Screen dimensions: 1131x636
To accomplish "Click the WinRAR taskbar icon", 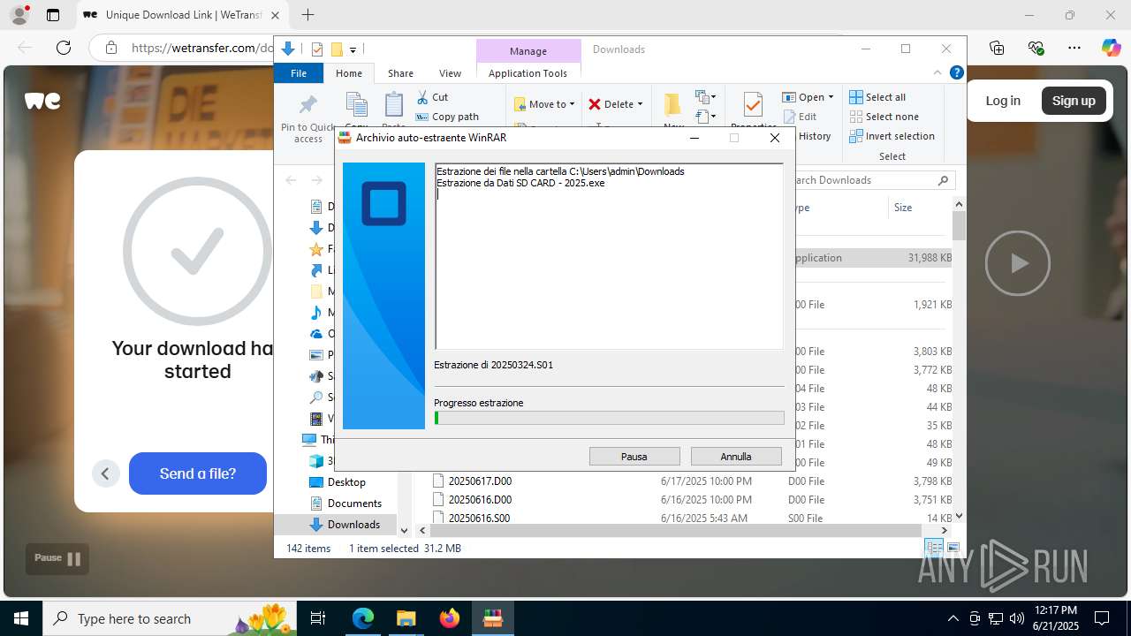I will [493, 618].
